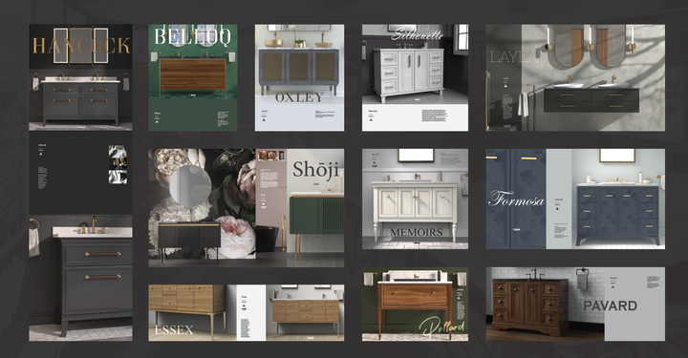Open Hancock black description panel
The image size is (688, 358).
(x=80, y=173)
